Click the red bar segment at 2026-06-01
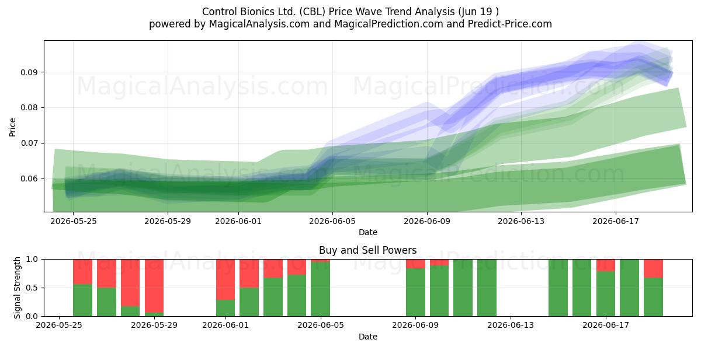The width and height of the screenshot is (701, 350). coord(225,279)
